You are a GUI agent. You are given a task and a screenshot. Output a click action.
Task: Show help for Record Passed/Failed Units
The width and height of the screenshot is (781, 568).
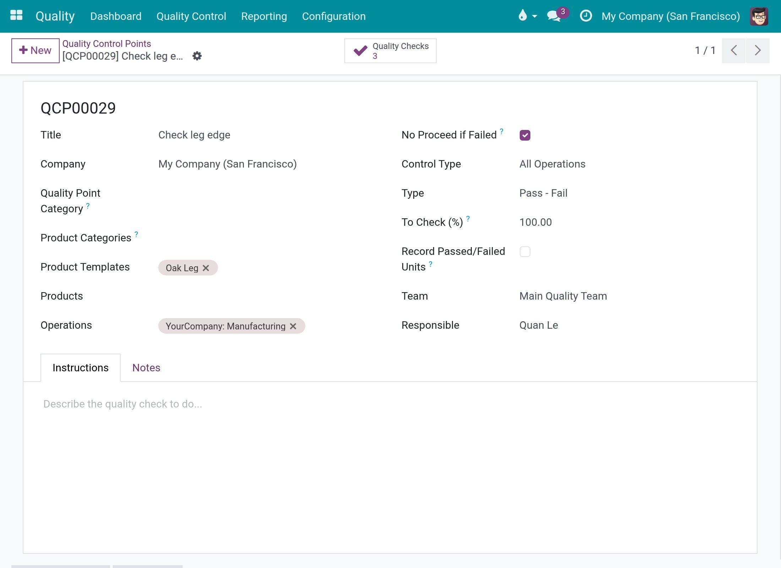[431, 264]
